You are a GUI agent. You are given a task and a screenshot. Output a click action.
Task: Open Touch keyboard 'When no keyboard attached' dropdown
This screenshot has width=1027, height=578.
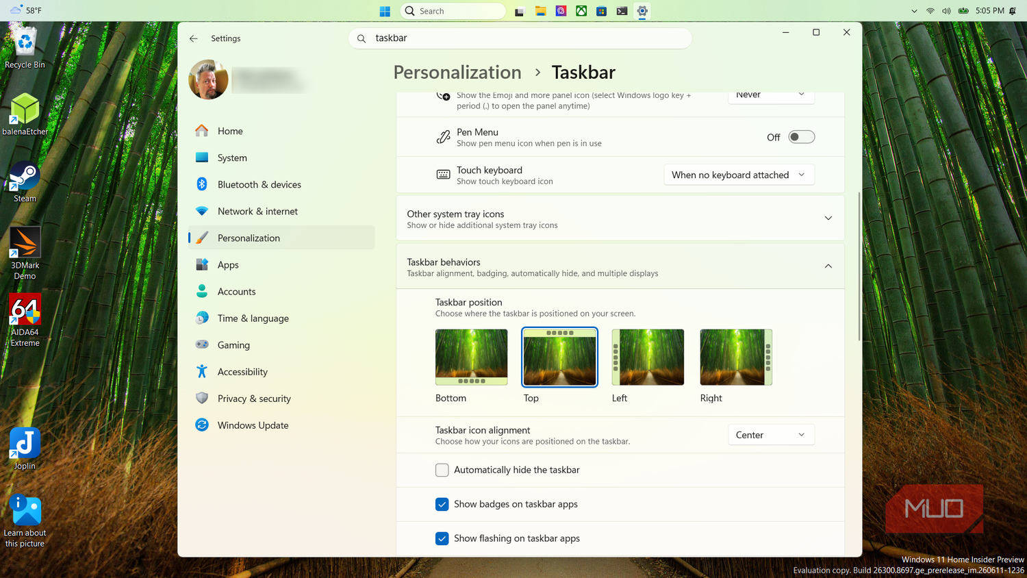tap(739, 175)
